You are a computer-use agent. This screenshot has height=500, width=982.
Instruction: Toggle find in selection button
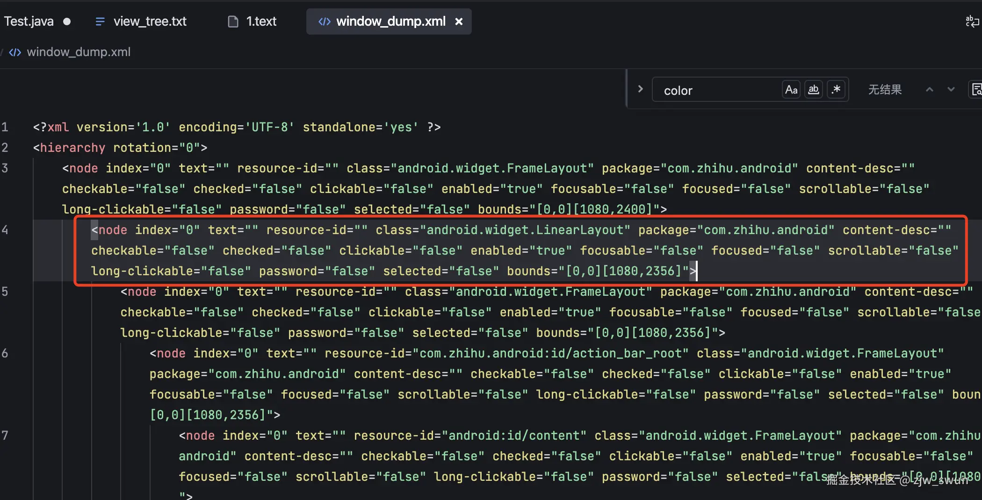(976, 89)
